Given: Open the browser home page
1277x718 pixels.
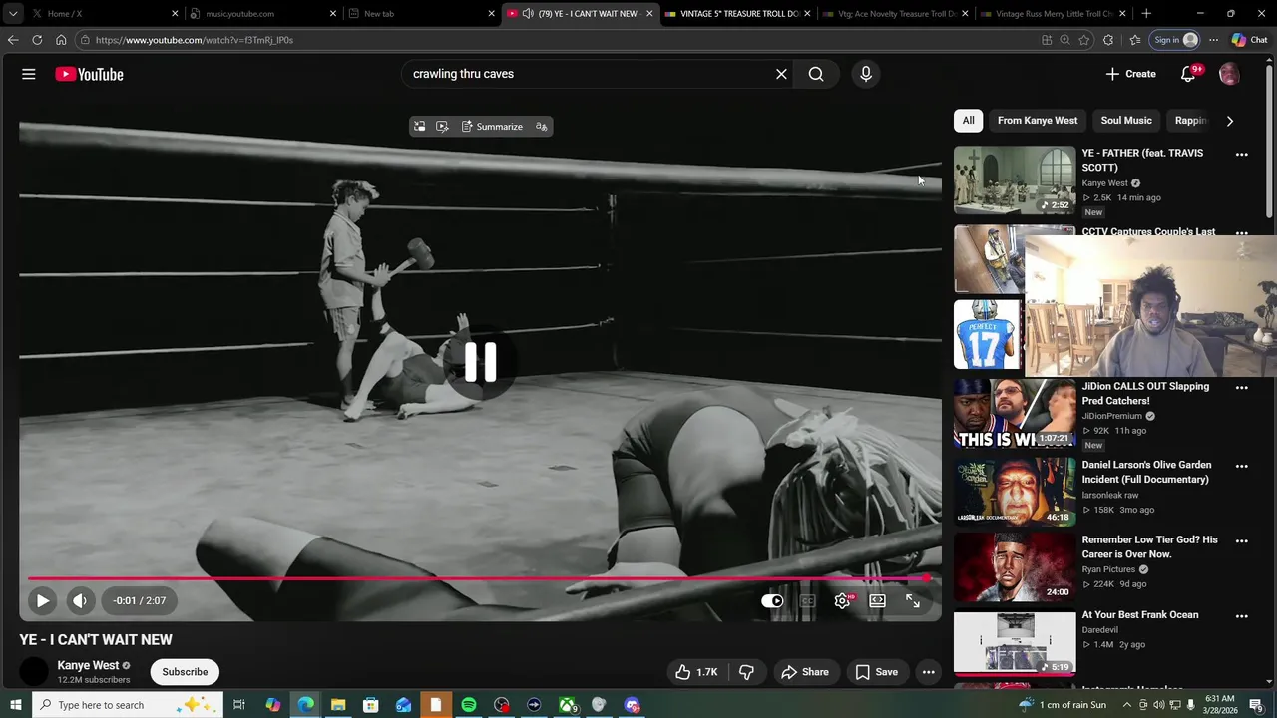Looking at the screenshot, I should [x=61, y=40].
